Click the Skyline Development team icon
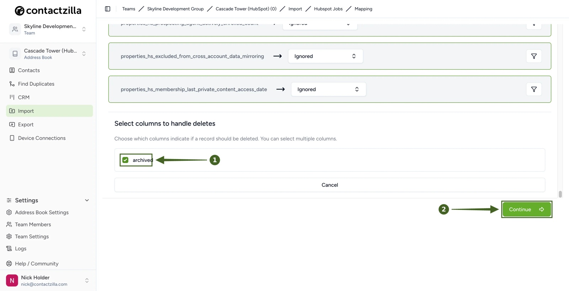569x291 pixels. point(15,29)
